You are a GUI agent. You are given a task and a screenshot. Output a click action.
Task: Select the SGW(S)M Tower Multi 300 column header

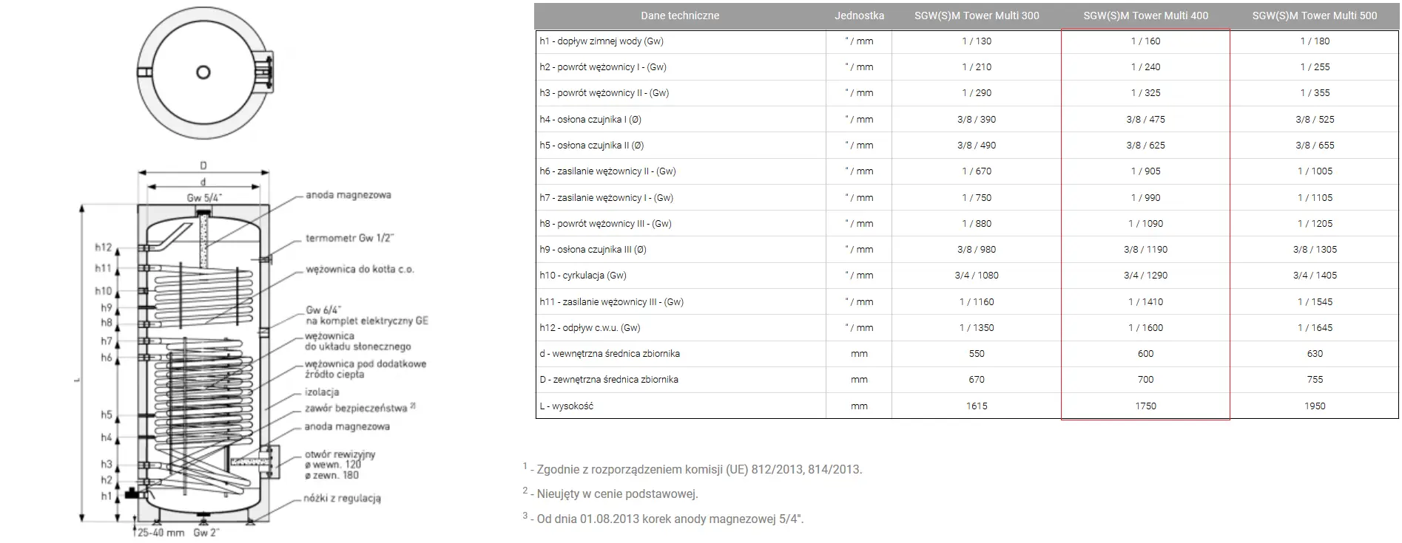977,16
